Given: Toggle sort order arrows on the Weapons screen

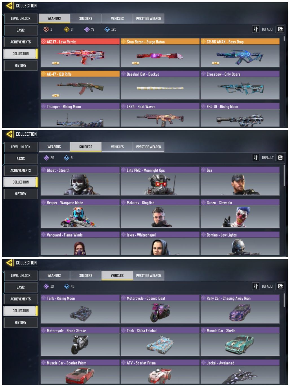Looking at the screenshot, I should [x=256, y=29].
